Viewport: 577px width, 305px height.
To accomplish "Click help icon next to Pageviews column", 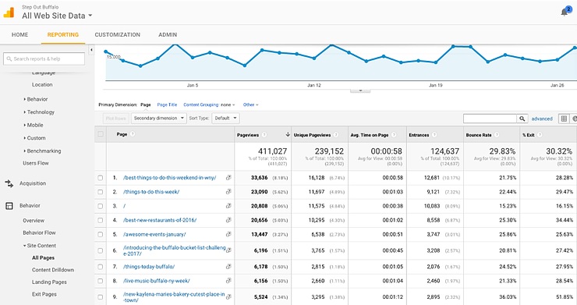I will (264, 135).
